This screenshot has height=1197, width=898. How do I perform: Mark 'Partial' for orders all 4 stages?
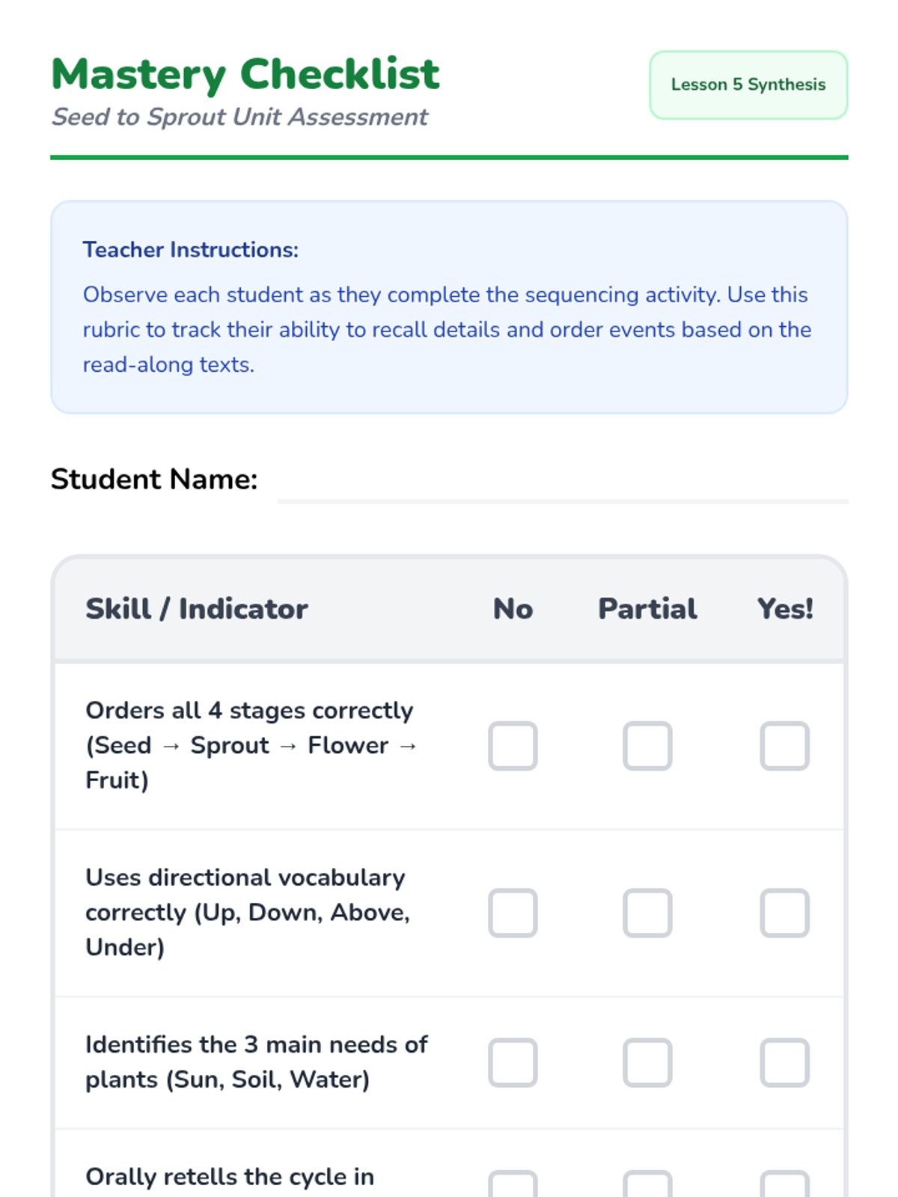pyautogui.click(x=647, y=746)
